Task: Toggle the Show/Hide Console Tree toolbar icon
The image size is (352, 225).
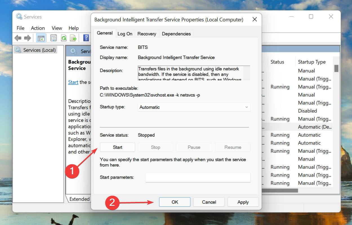Action: click(41, 38)
